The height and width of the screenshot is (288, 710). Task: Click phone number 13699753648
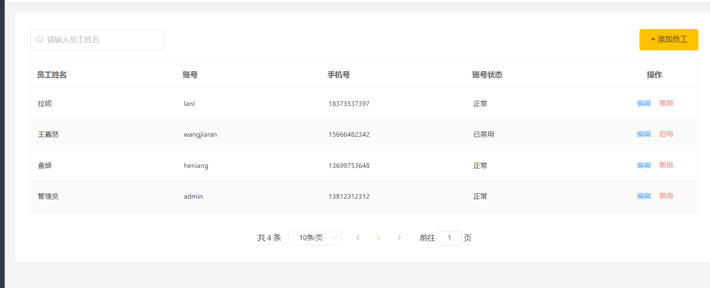[349, 166]
